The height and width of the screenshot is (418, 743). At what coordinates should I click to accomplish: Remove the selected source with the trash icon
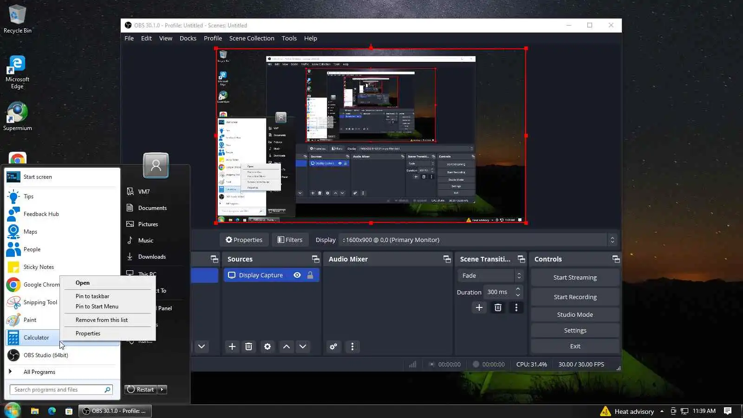pos(249,346)
